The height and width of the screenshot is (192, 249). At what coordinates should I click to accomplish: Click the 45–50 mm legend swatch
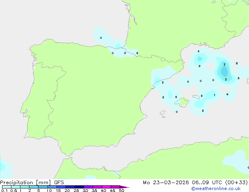tap(115, 187)
